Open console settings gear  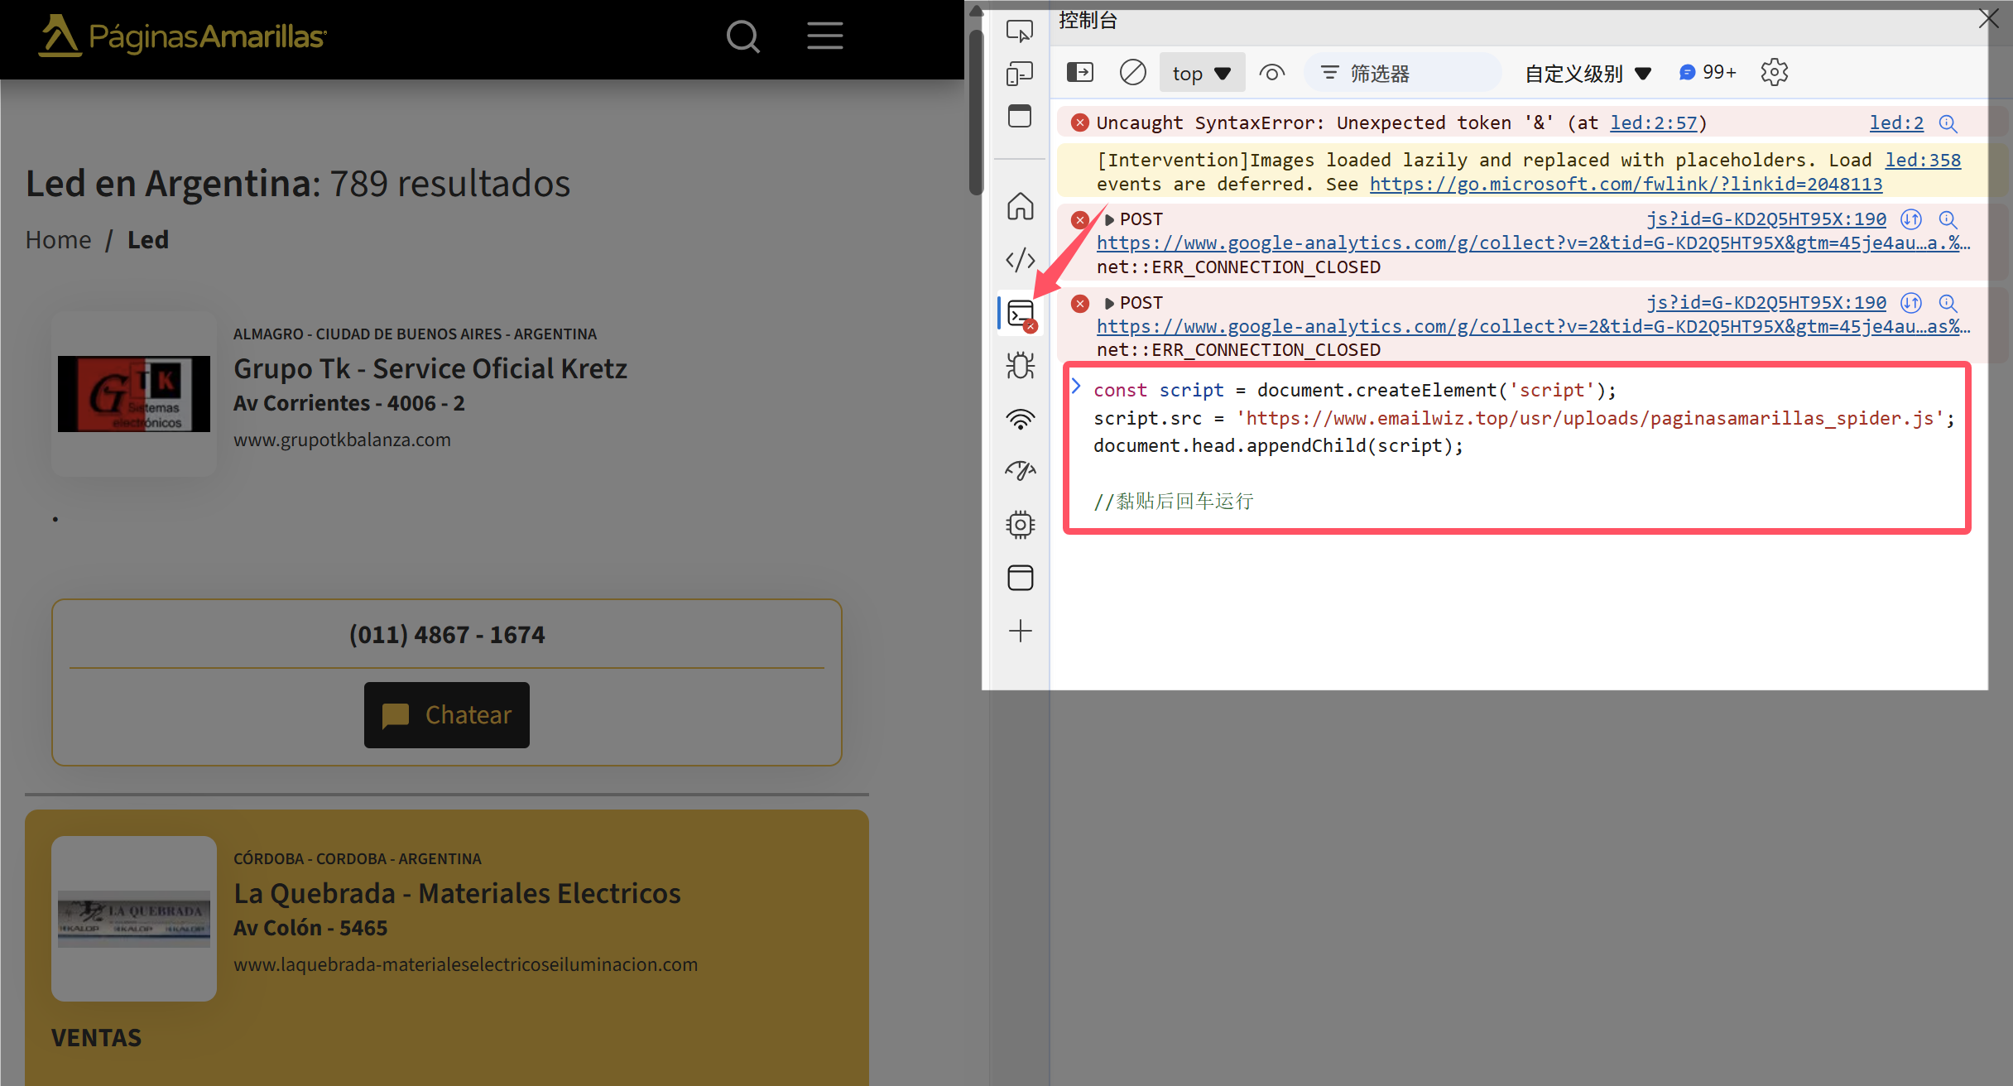click(1775, 73)
